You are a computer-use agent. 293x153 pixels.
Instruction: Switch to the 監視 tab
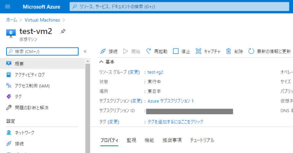click(x=131, y=140)
